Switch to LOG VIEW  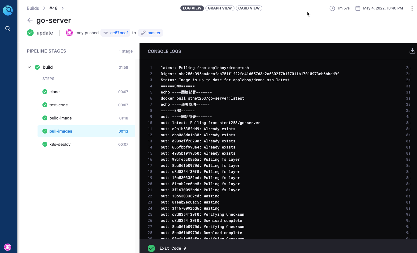click(x=192, y=8)
